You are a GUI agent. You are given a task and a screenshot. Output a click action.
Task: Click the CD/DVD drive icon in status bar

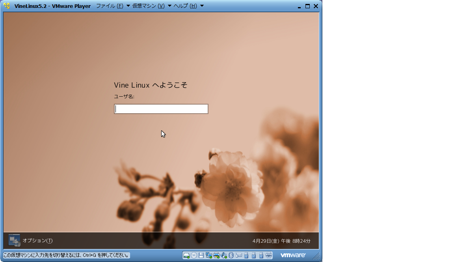tap(194, 255)
